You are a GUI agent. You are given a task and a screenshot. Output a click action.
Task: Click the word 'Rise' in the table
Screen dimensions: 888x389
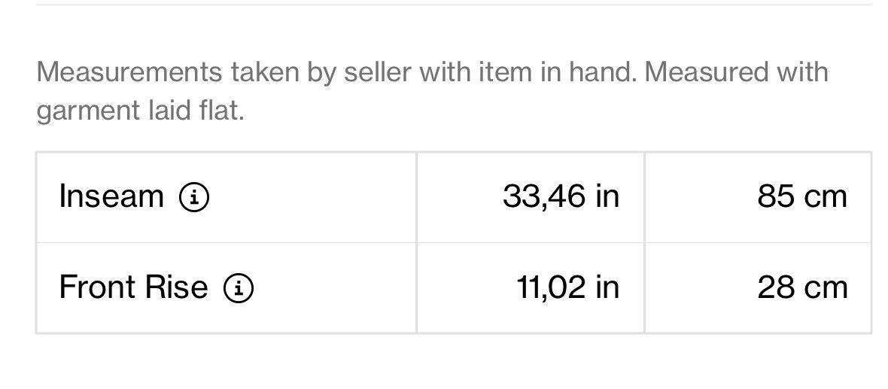pos(176,287)
